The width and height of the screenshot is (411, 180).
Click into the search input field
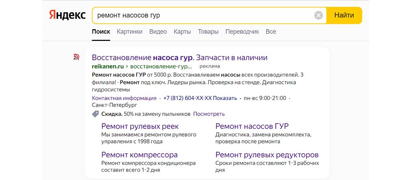[x=201, y=16]
